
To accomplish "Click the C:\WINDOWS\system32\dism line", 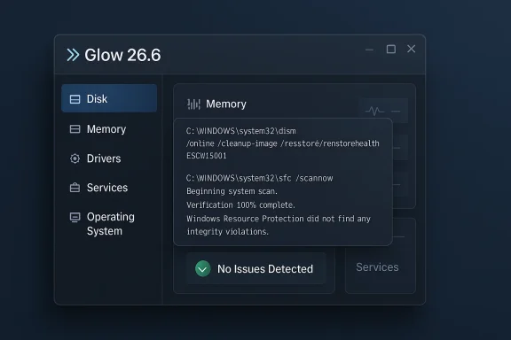I will tap(241, 131).
